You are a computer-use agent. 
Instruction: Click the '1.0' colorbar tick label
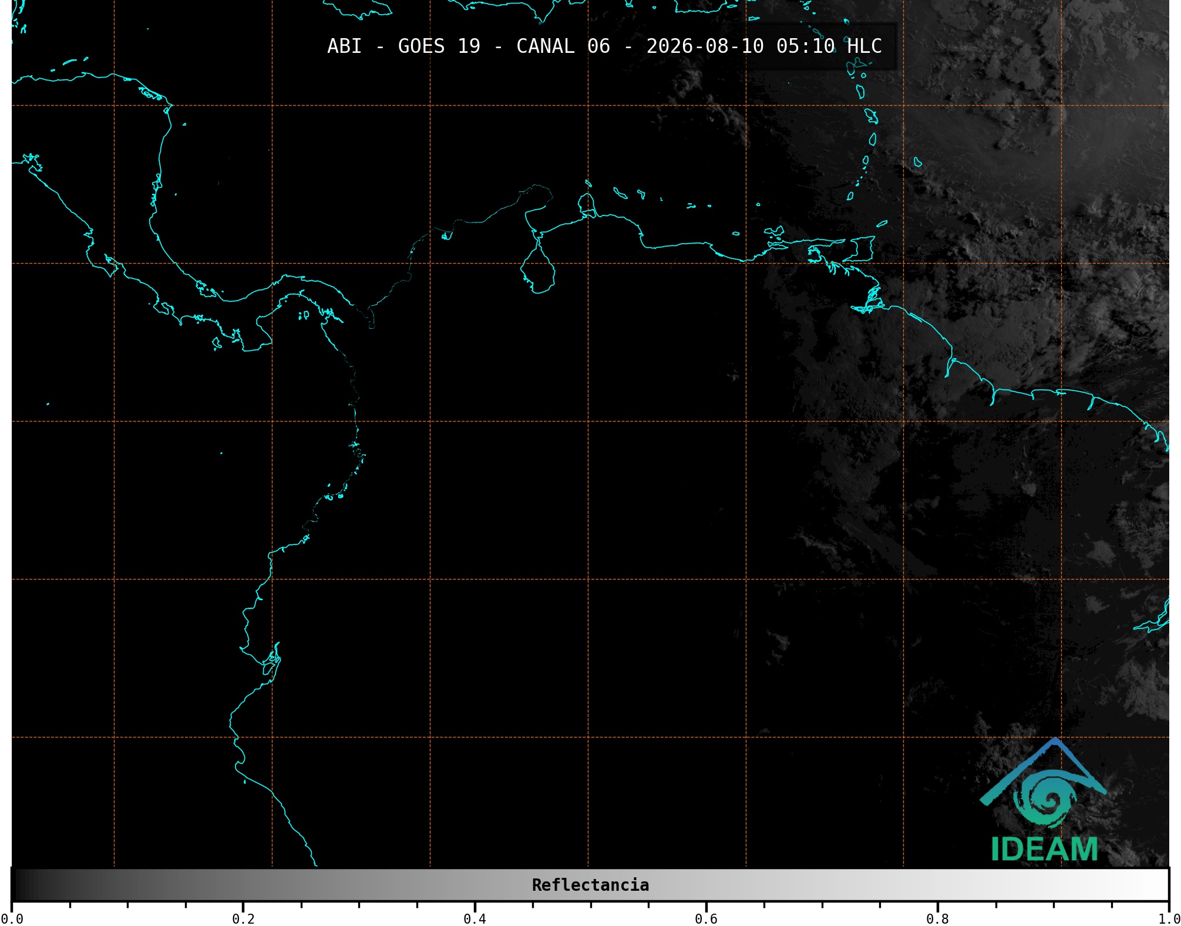1169,919
